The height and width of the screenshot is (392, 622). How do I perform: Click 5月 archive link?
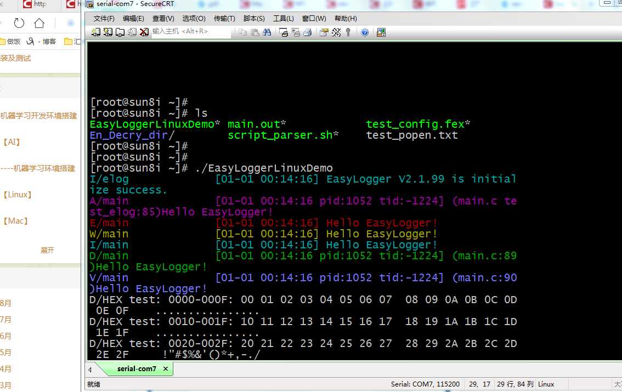[x=5, y=353]
